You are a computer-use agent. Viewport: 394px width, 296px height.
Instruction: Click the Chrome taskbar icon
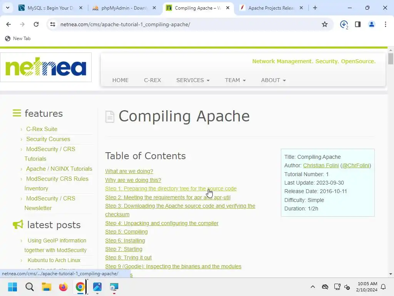80,287
